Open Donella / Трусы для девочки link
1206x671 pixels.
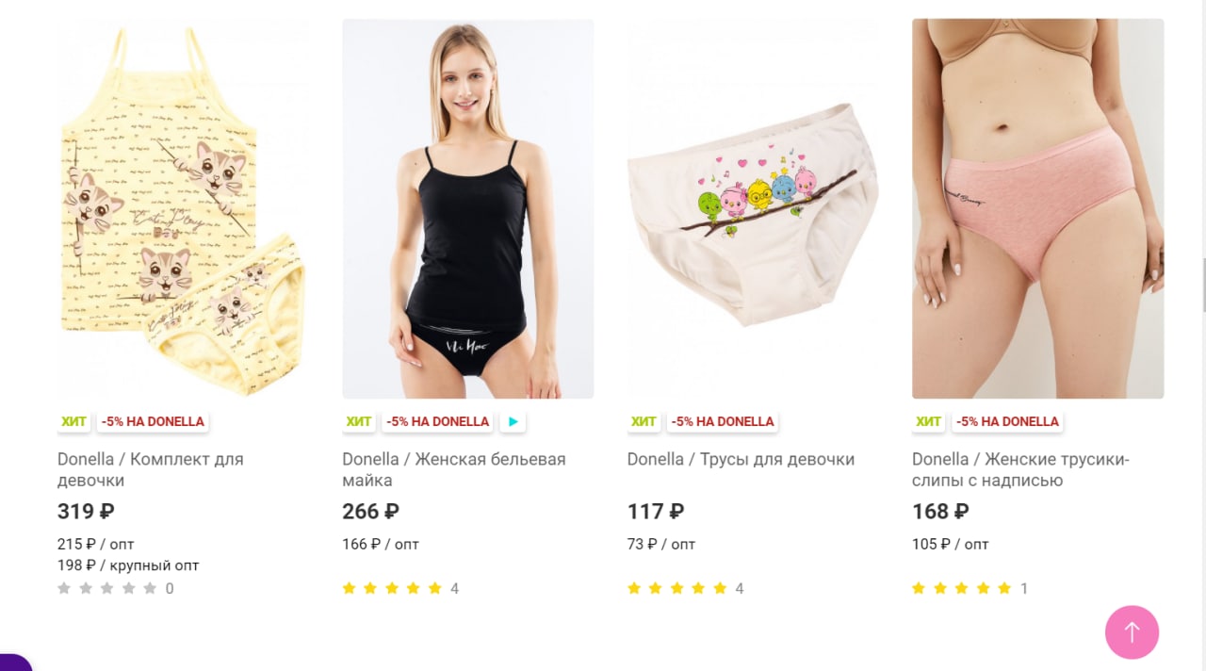click(741, 459)
